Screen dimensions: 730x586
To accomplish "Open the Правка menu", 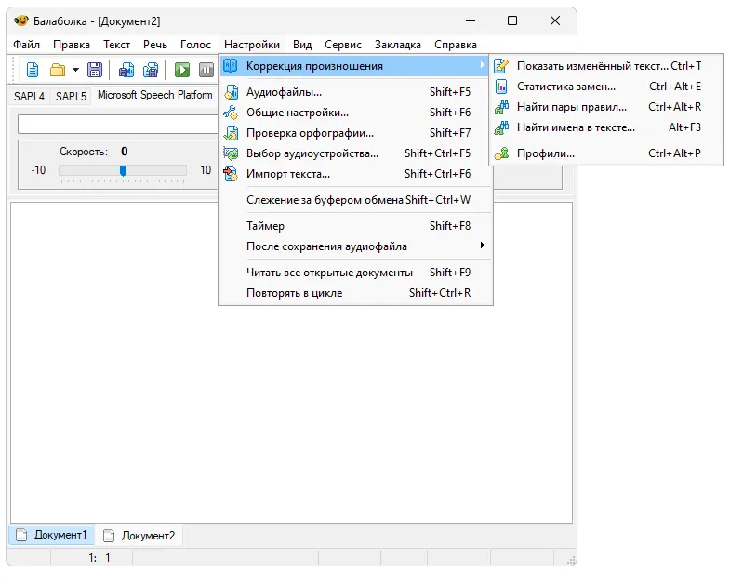I will (x=72, y=45).
